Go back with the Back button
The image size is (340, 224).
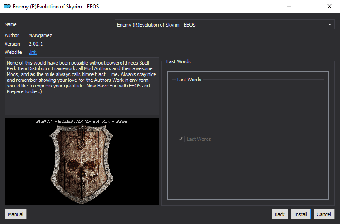(x=280, y=214)
